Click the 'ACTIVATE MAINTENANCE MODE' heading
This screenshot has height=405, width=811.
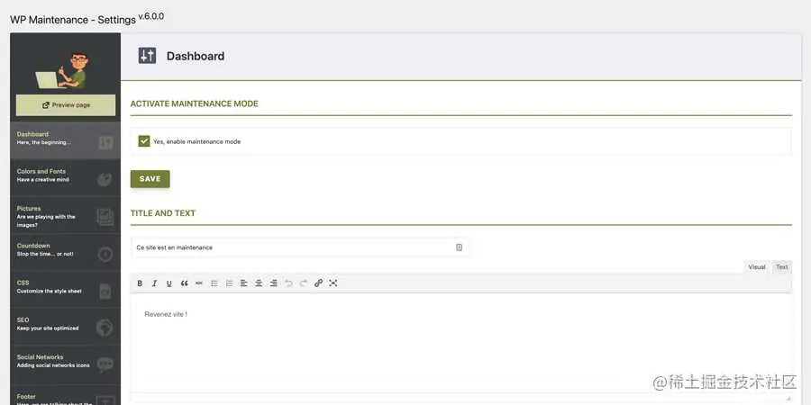pyautogui.click(x=194, y=103)
